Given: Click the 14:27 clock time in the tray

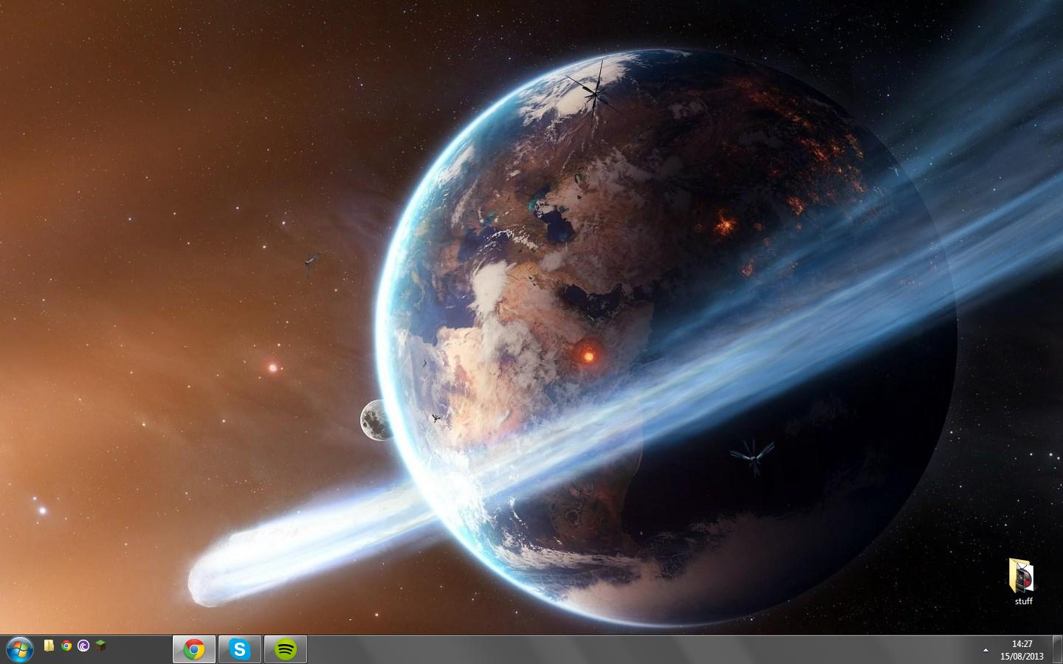Looking at the screenshot, I should tap(1022, 644).
